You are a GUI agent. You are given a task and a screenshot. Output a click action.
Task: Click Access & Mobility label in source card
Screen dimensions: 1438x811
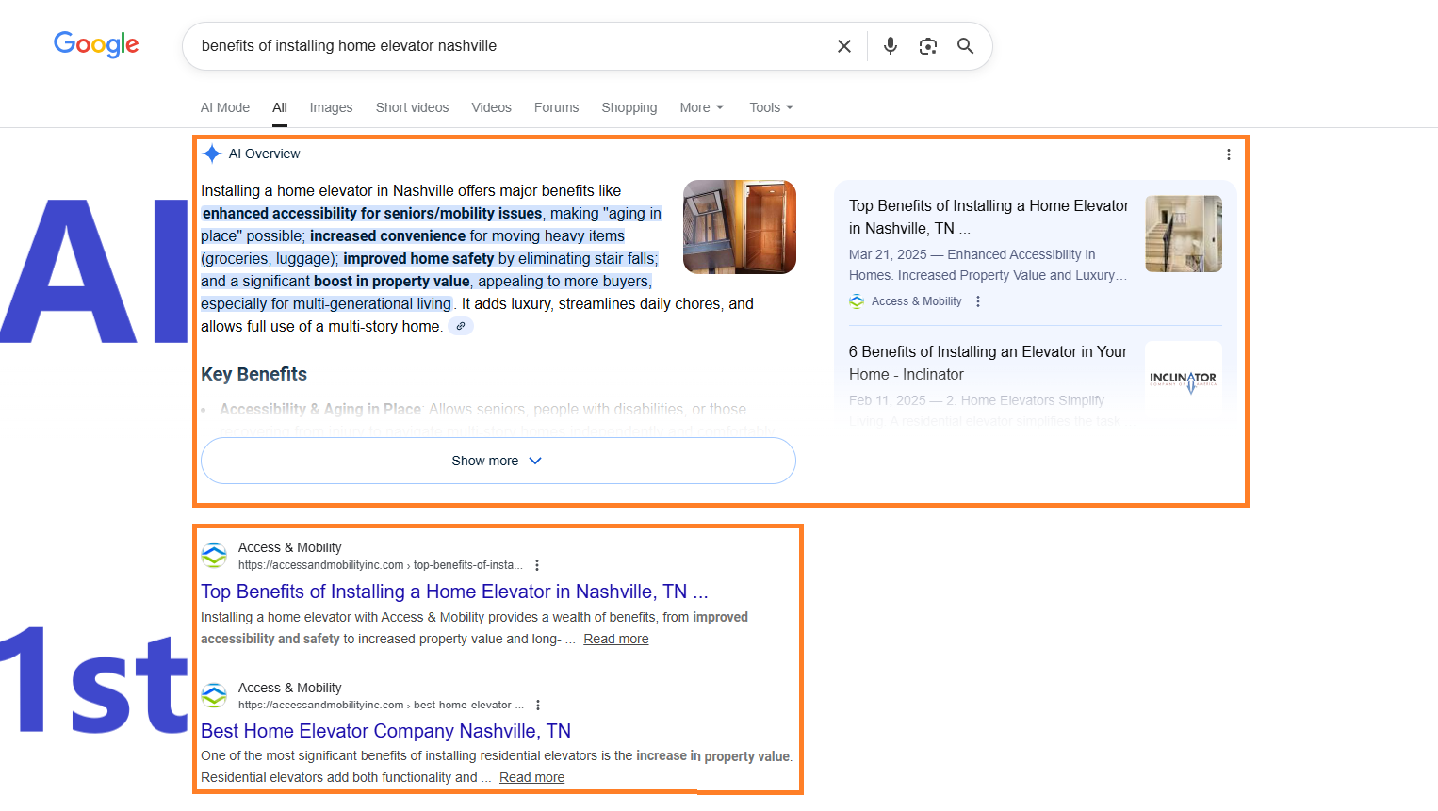click(917, 301)
